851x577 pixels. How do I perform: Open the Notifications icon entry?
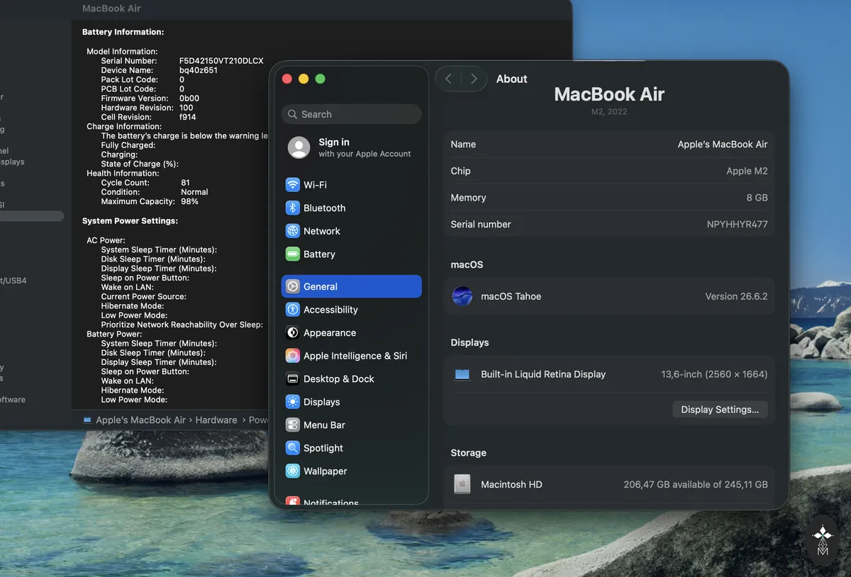tap(292, 502)
